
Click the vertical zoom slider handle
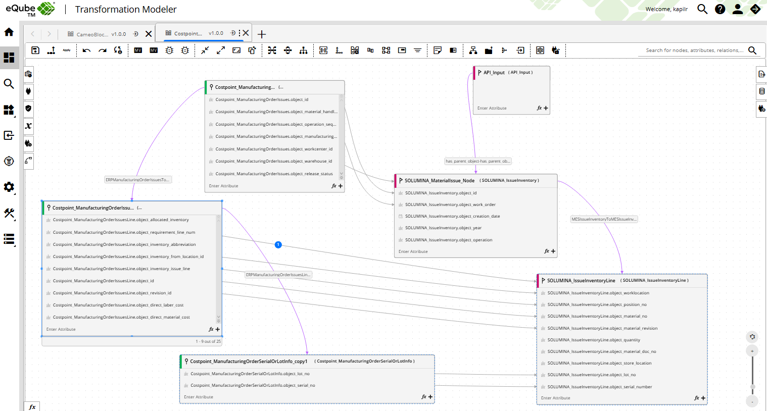(x=752, y=387)
